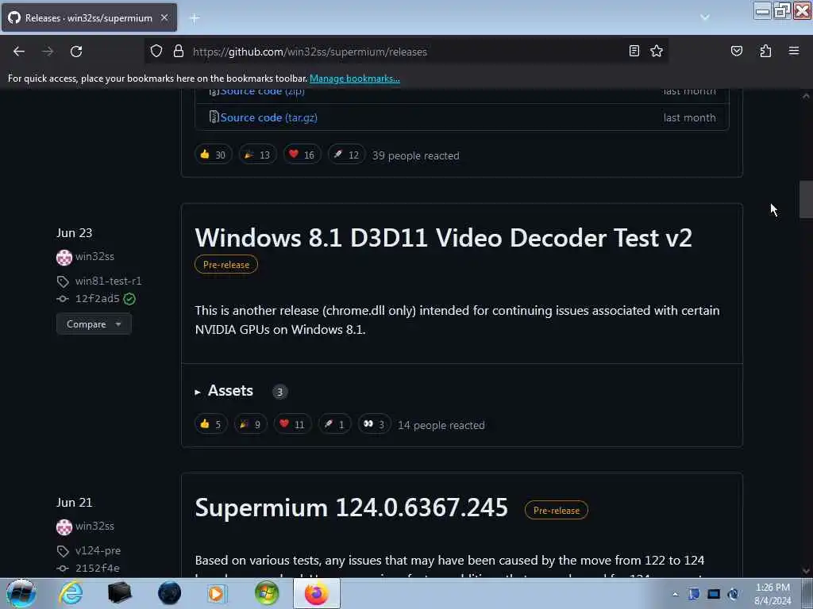The image size is (813, 609).
Task: Open the tracking protection shield icon
Action: click(x=156, y=52)
